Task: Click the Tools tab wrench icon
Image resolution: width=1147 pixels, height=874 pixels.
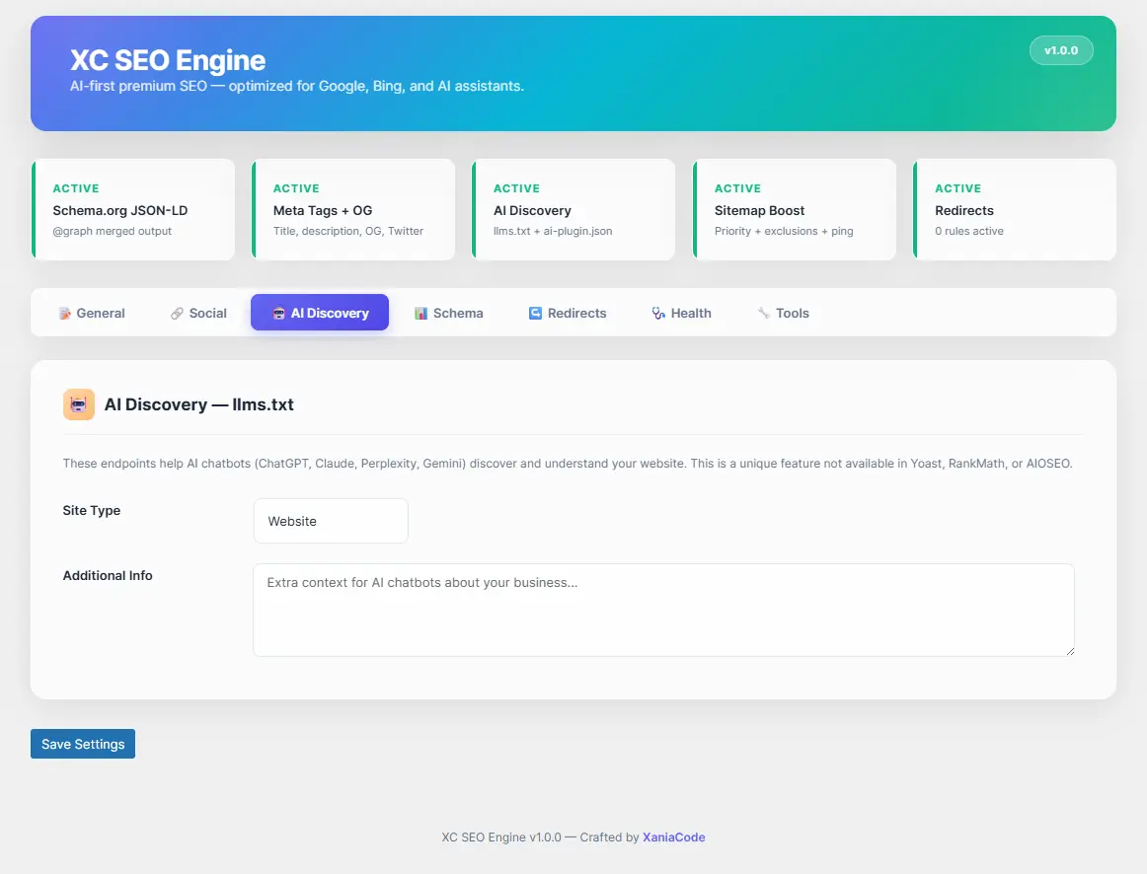Action: [x=764, y=314]
